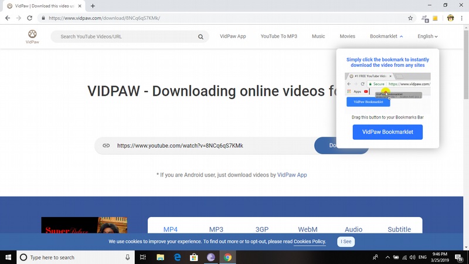Screen dimensions: 469x264
Task: Open a new tab with the plus button
Action: [93, 6]
